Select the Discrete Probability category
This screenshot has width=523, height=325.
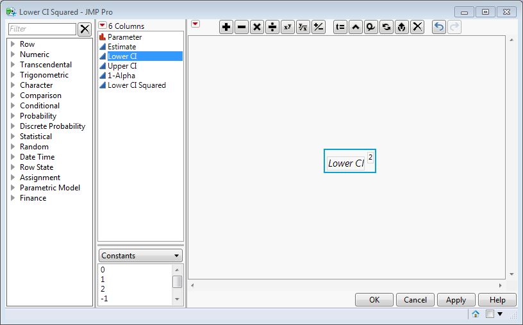tap(53, 126)
